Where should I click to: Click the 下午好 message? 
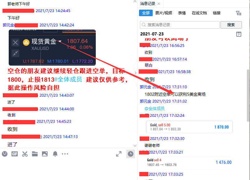pyautogui.click(x=14, y=18)
